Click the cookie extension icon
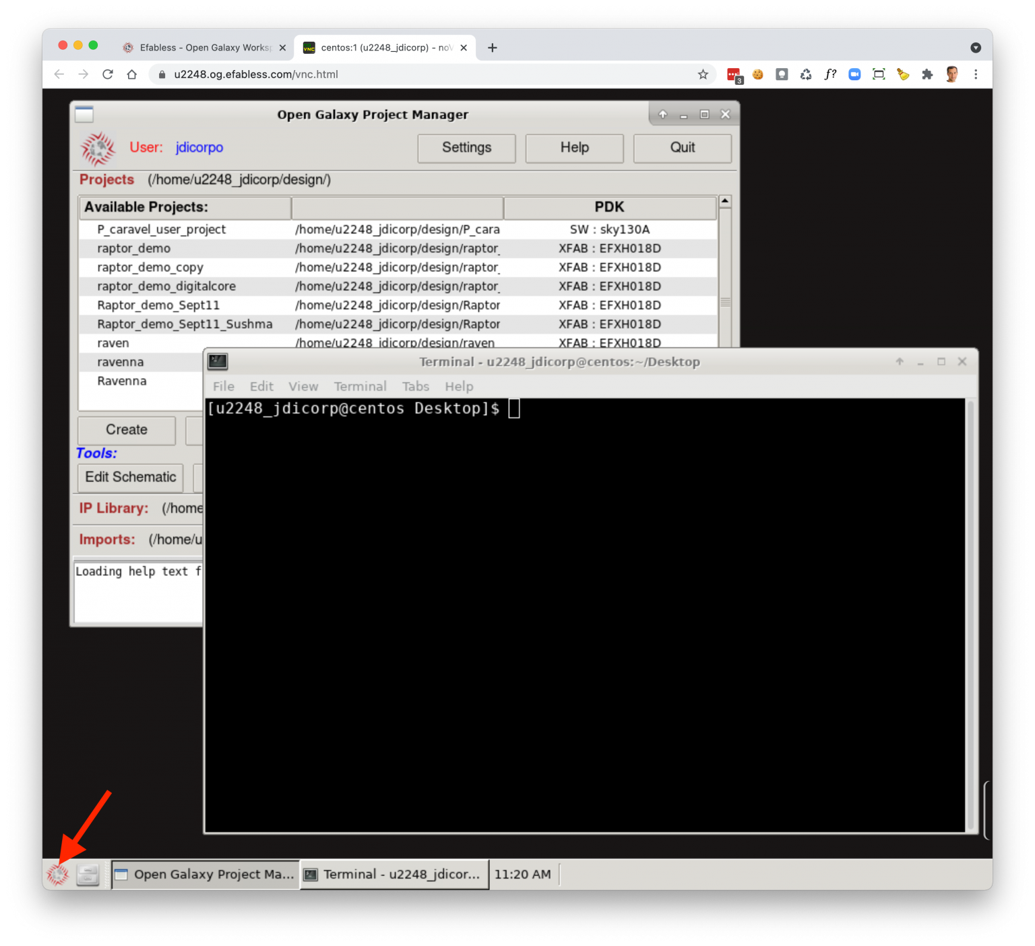Image resolution: width=1035 pixels, height=946 pixels. click(x=758, y=74)
